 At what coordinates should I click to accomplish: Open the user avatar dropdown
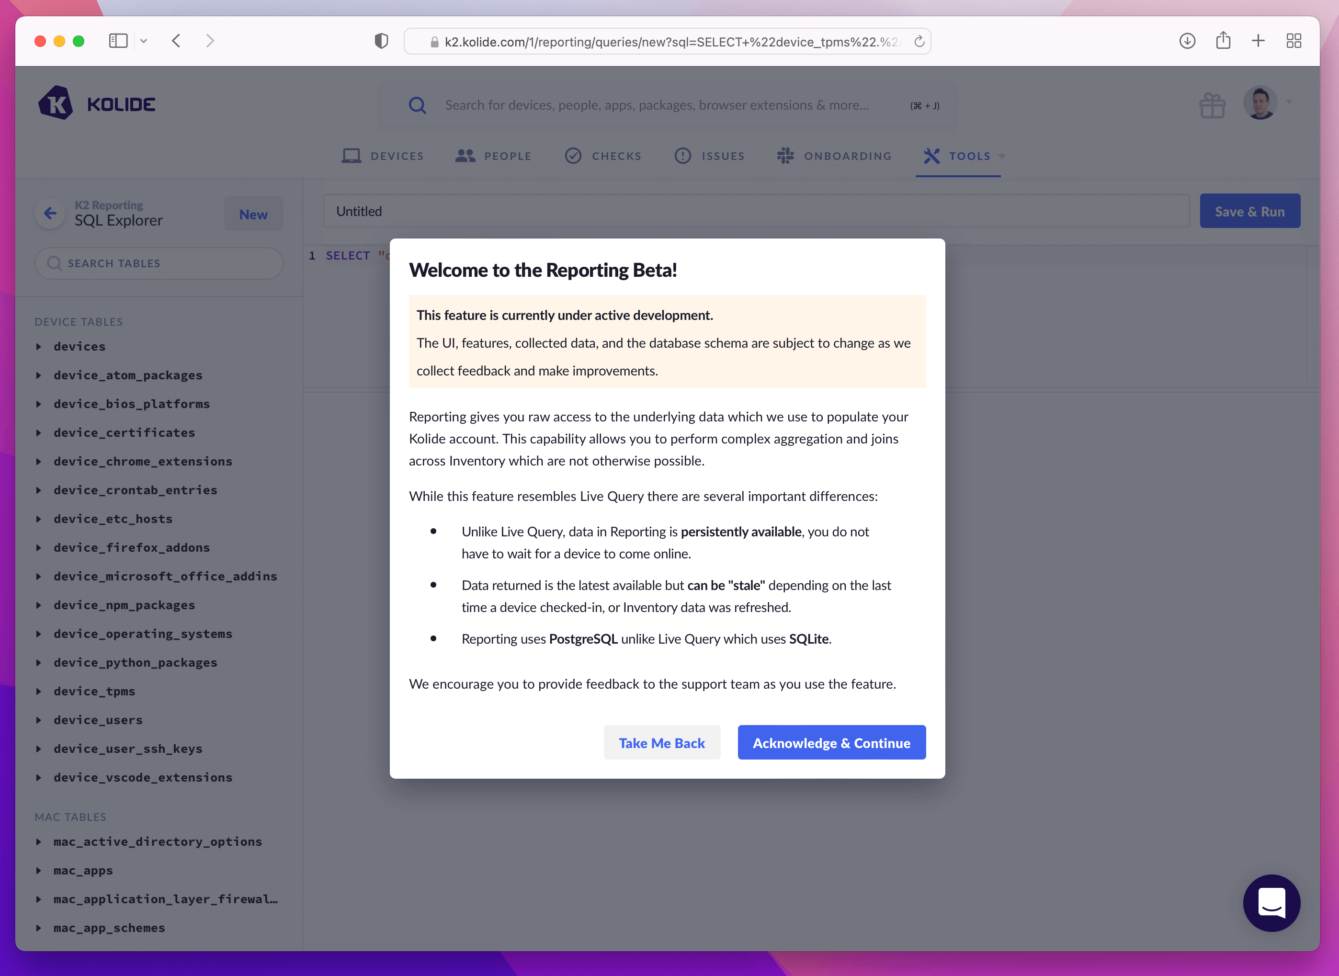pyautogui.click(x=1261, y=103)
